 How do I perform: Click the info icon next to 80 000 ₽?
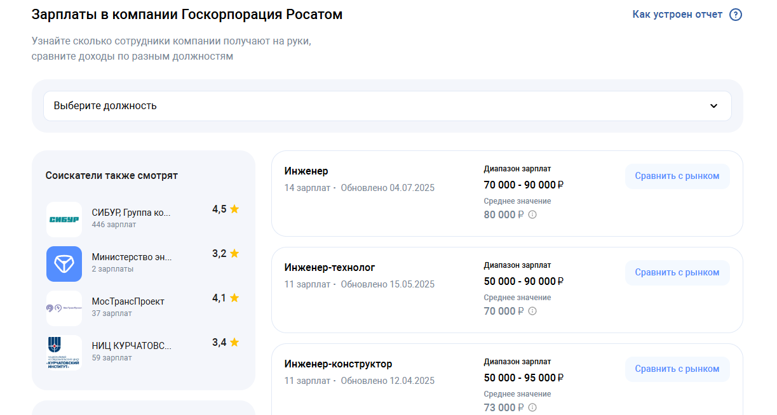532,214
